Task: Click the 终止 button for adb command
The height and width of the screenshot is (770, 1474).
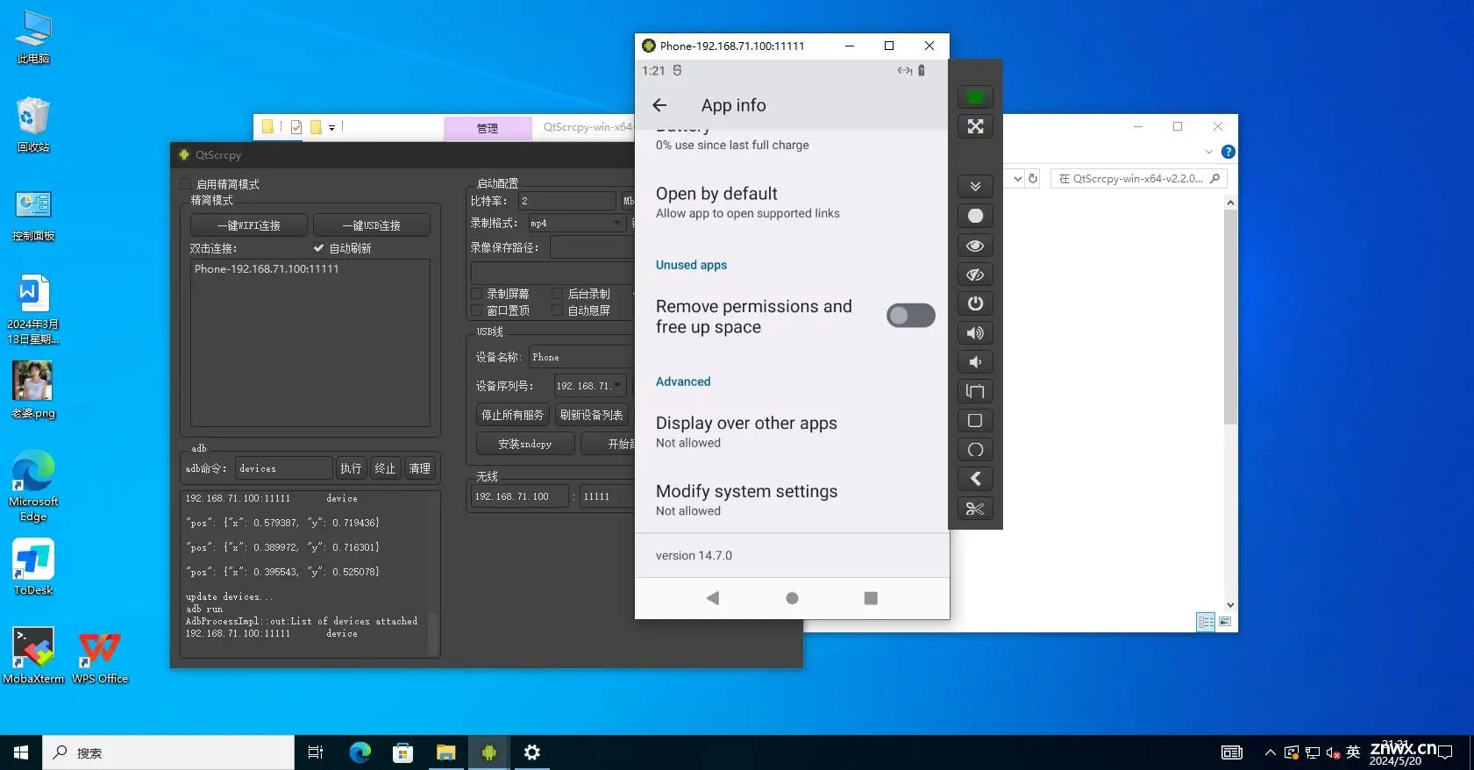Action: click(385, 468)
